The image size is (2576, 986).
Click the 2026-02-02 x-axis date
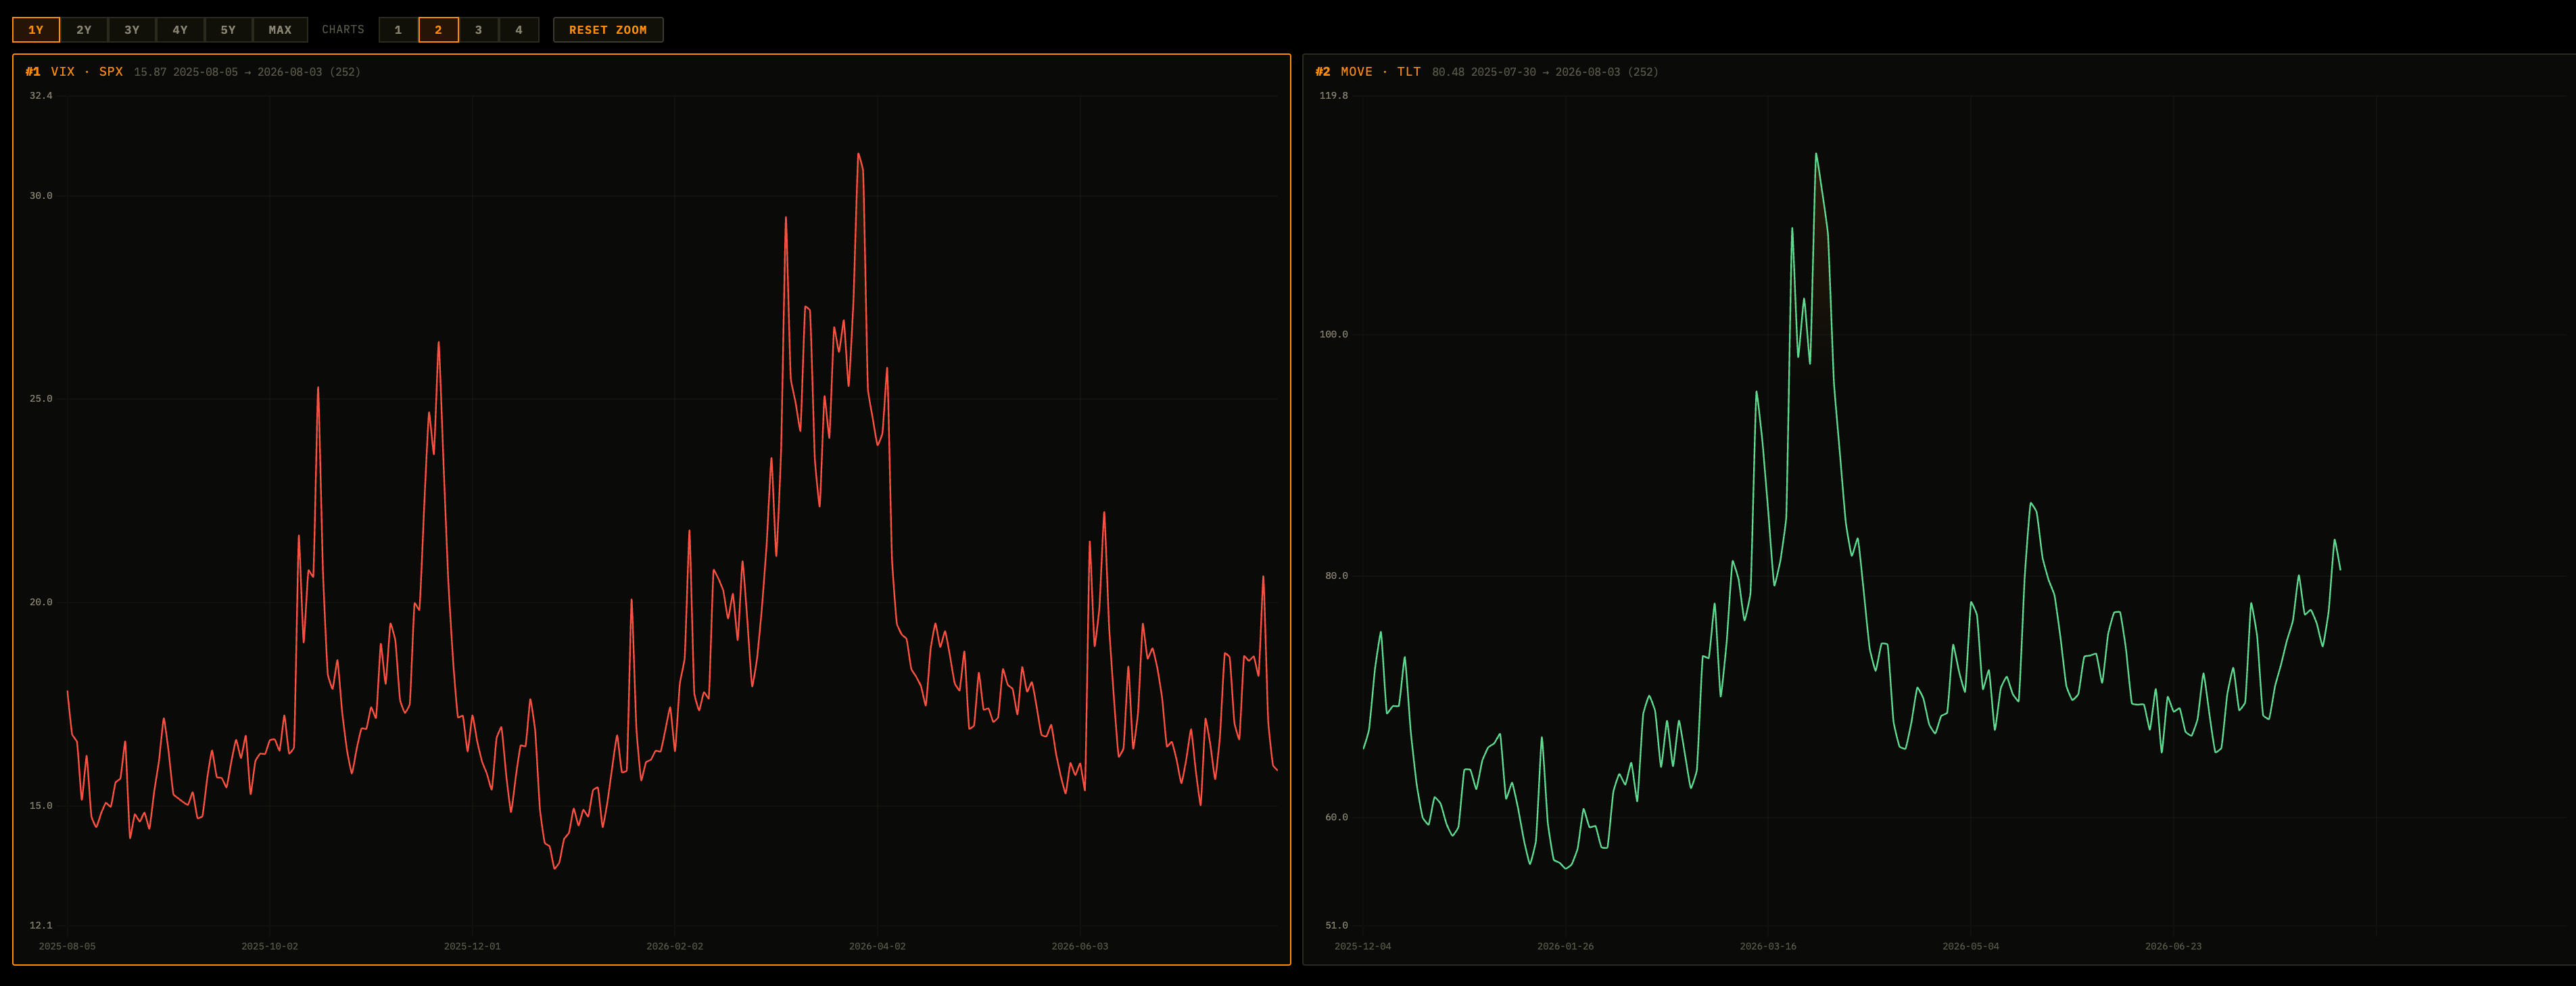click(674, 946)
